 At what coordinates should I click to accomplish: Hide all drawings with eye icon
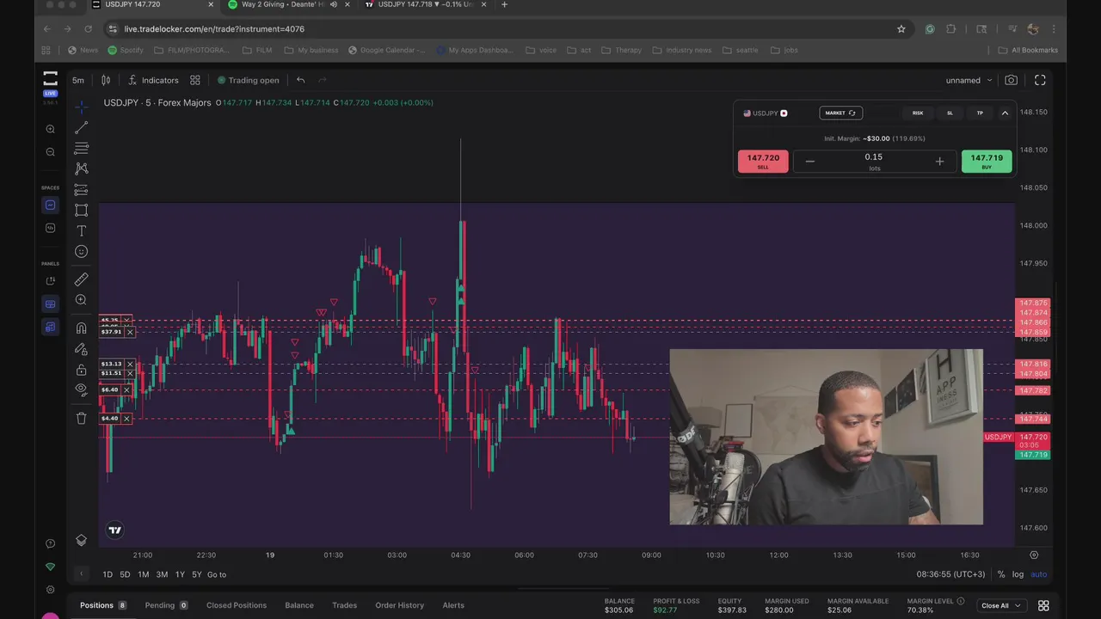81,389
